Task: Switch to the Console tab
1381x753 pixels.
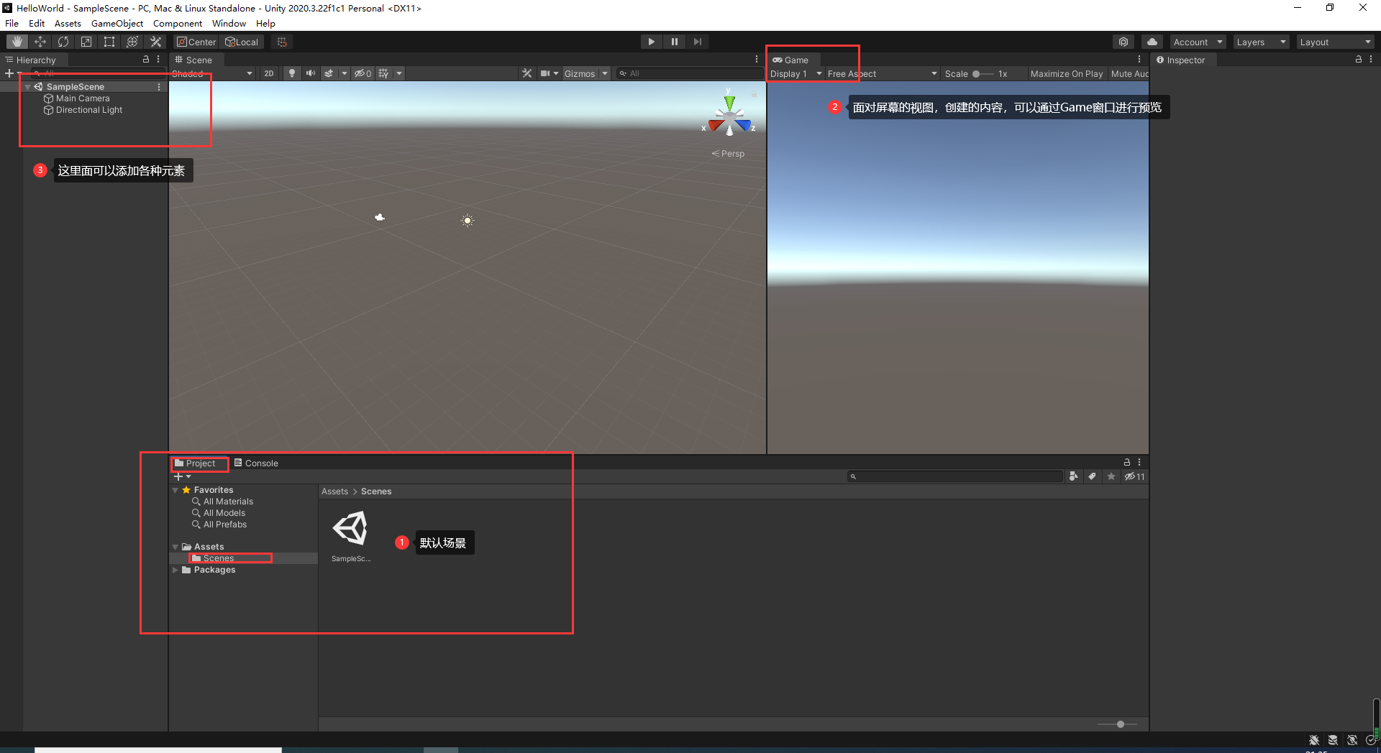Action: tap(256, 463)
